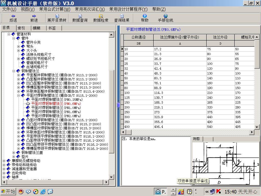Open the 查询结果 toolbar icon
Image resolution: width=261 pixels, height=196 pixels.
click(122, 16)
